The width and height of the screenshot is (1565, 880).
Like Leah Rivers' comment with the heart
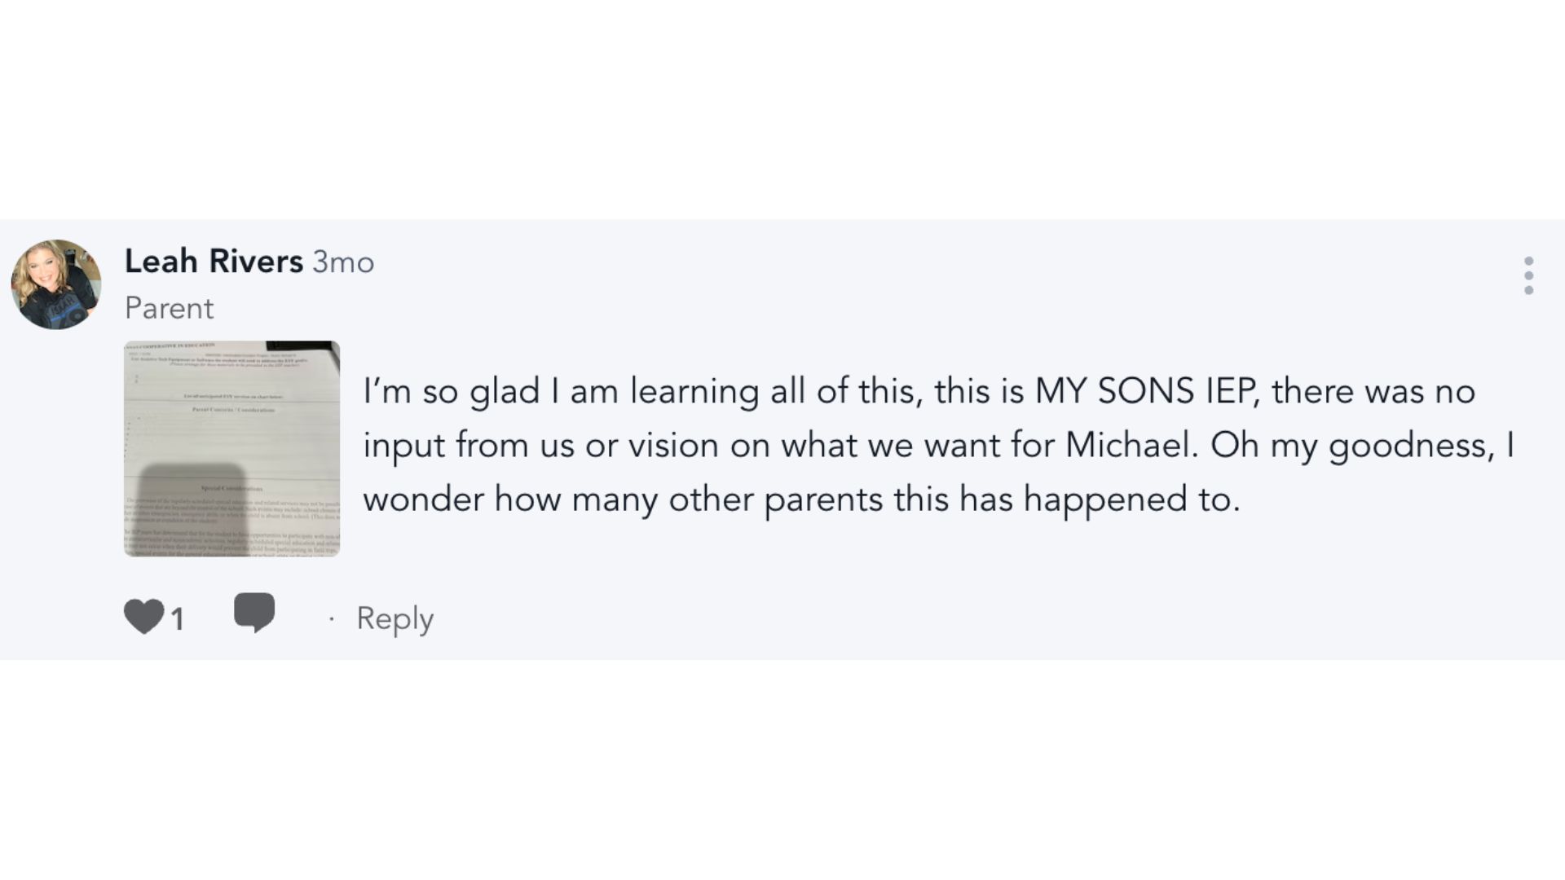pyautogui.click(x=143, y=617)
